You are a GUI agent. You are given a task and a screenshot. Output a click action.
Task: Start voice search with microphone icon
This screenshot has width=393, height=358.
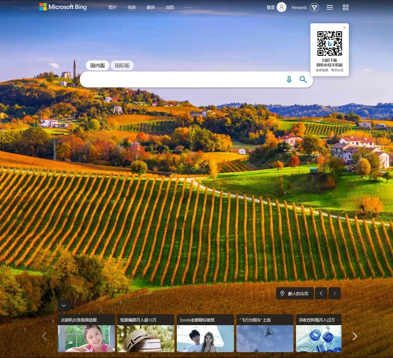[x=289, y=79]
